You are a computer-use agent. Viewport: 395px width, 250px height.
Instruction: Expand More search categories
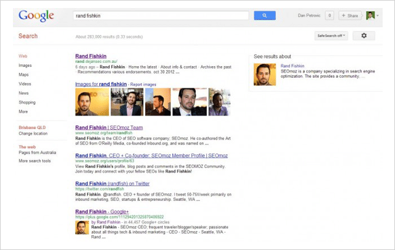(23, 112)
